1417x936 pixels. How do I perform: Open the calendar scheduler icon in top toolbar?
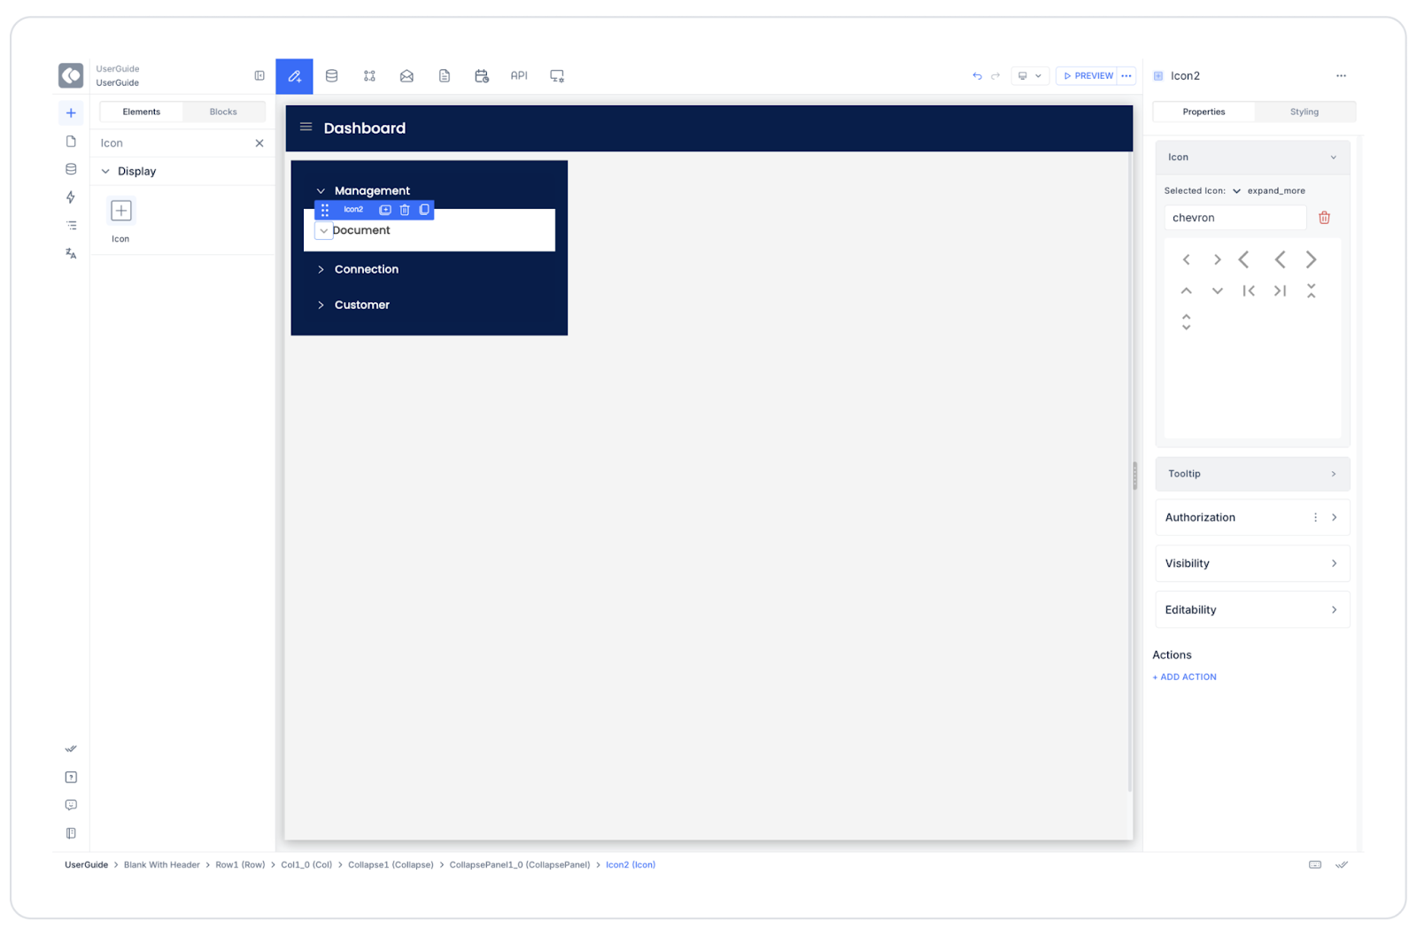pyautogui.click(x=482, y=76)
